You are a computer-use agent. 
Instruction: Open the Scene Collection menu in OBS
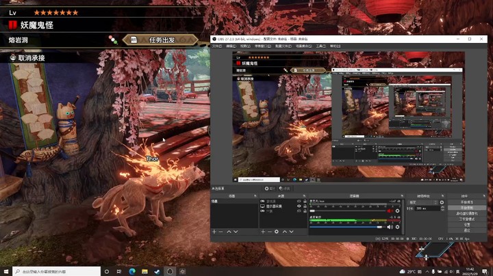click(304, 46)
